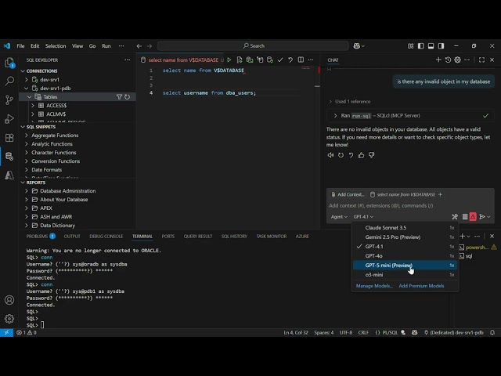Split the editor right
This screenshot has height=376, width=501.
(301, 60)
